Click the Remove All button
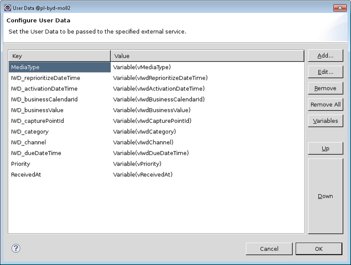The image size is (351, 265). pyautogui.click(x=325, y=105)
